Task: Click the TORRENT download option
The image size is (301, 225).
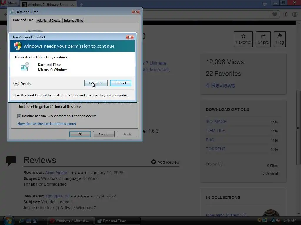Action: coord(215,149)
